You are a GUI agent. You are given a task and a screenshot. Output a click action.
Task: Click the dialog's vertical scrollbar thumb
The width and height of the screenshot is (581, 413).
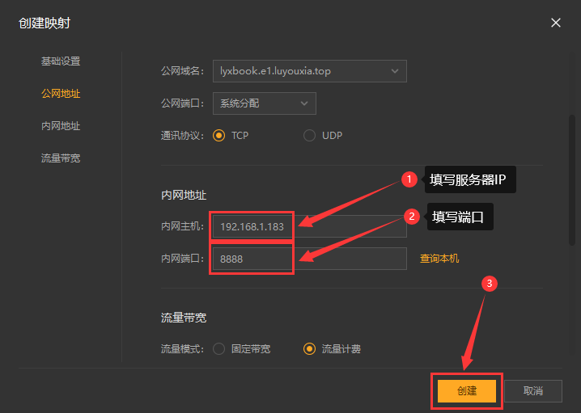pos(572,180)
